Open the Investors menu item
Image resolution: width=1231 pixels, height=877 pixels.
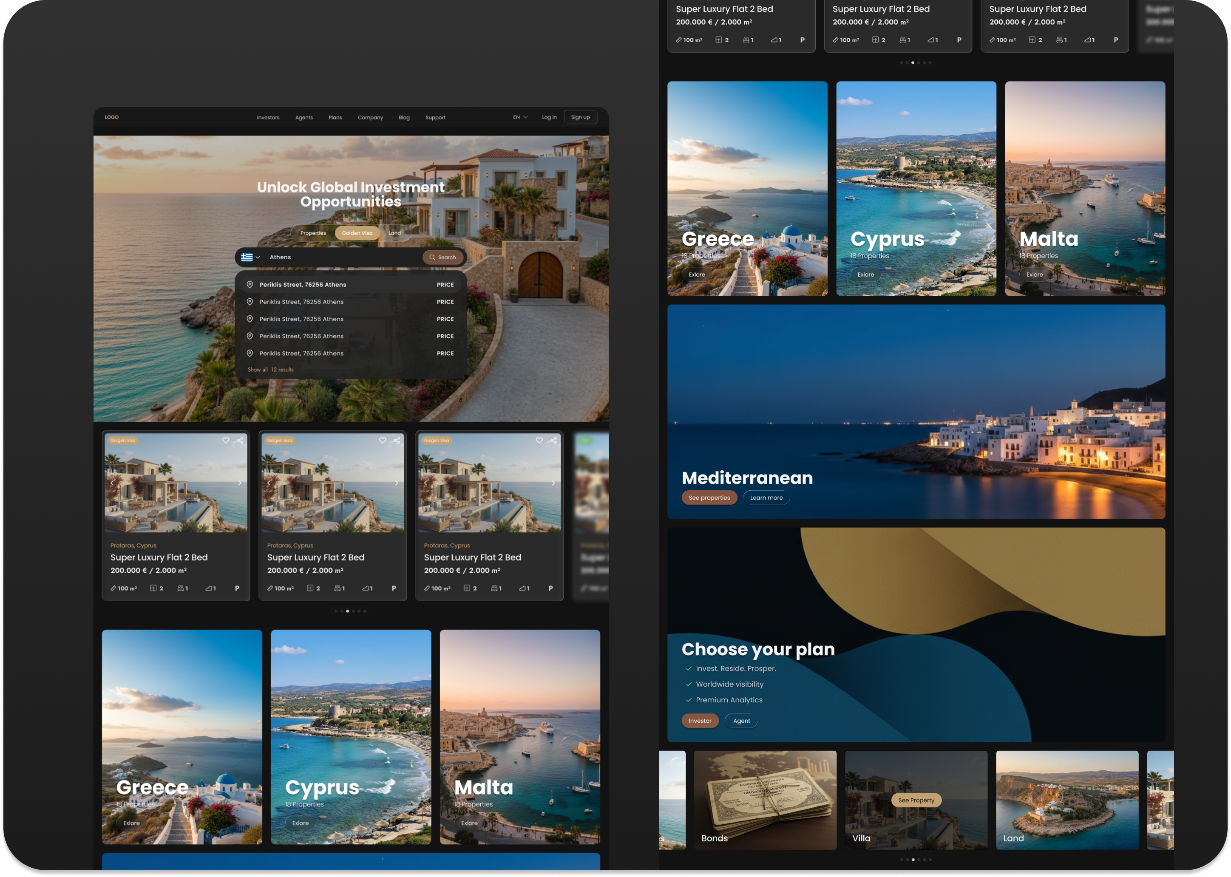[268, 117]
